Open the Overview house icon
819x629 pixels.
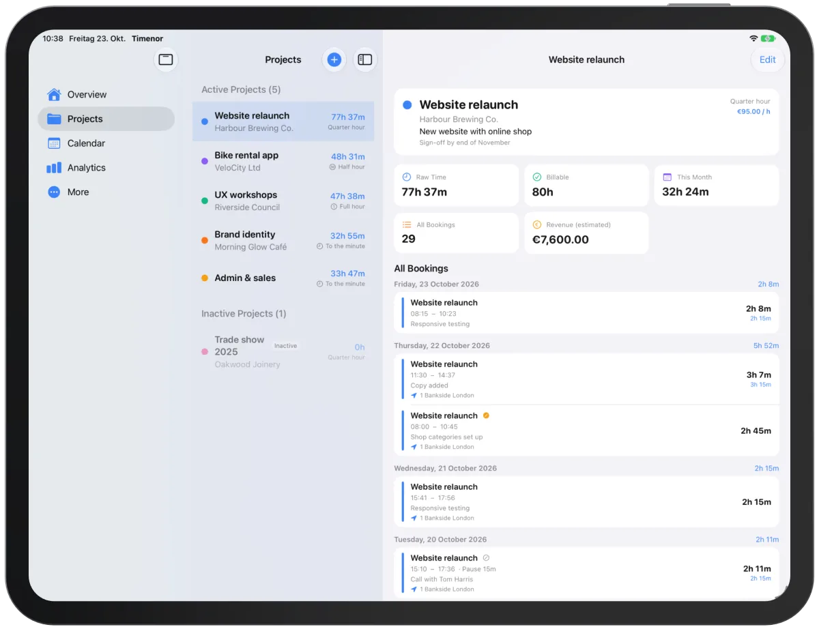(x=54, y=94)
